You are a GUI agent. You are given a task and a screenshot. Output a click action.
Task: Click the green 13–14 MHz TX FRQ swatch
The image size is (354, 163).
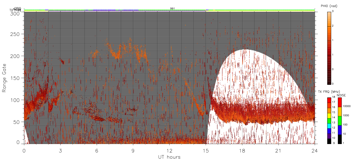329,121
